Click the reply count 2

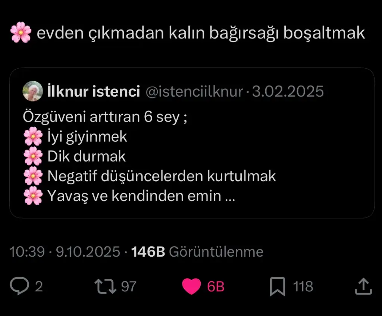(x=39, y=287)
